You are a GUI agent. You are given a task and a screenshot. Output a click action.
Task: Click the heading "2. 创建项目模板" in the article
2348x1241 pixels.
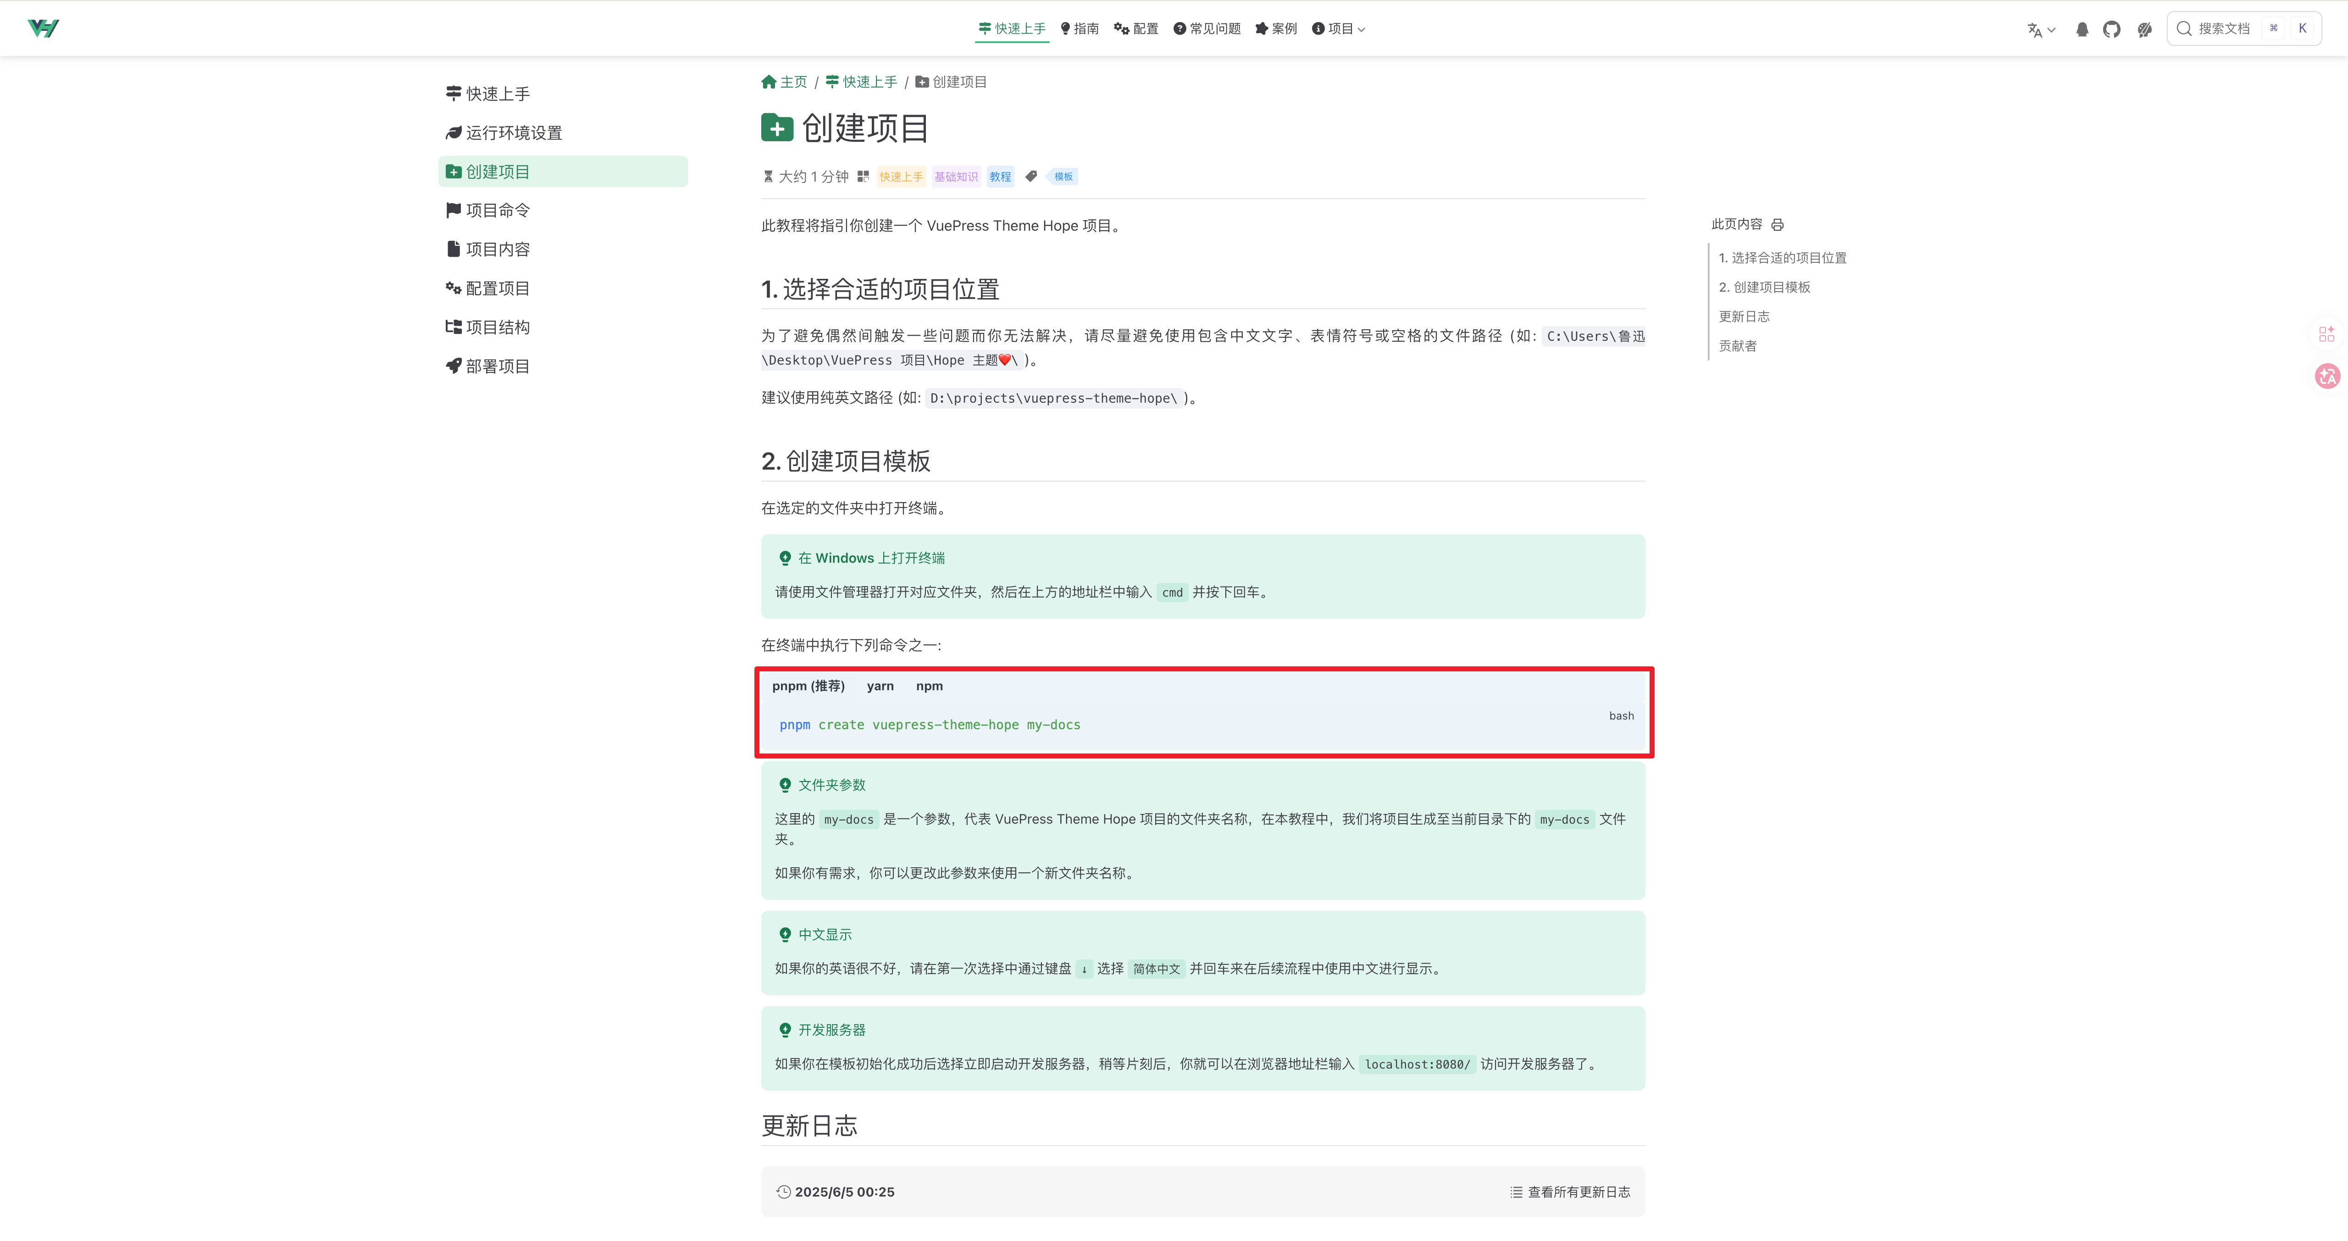tap(846, 461)
